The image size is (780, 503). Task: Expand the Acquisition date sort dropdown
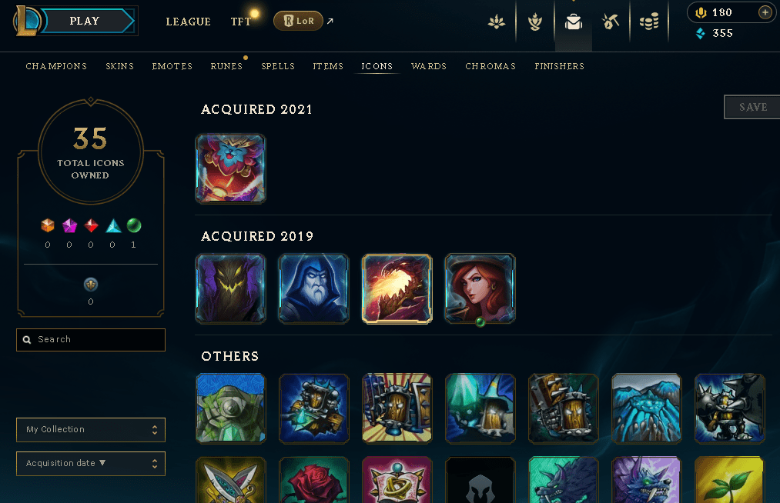click(91, 463)
